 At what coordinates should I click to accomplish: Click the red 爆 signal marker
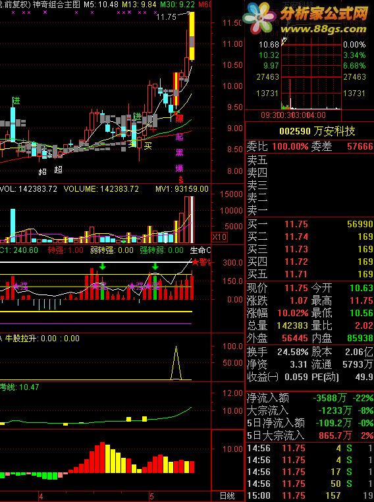click(x=179, y=119)
